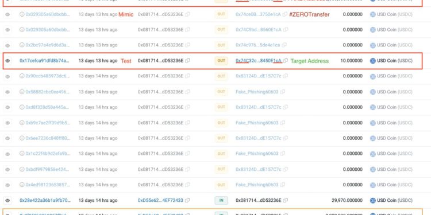Copy the recipient address in row 0x28e422a36b1a9fb70
The width and height of the screenshot is (431, 215).
[286, 201]
